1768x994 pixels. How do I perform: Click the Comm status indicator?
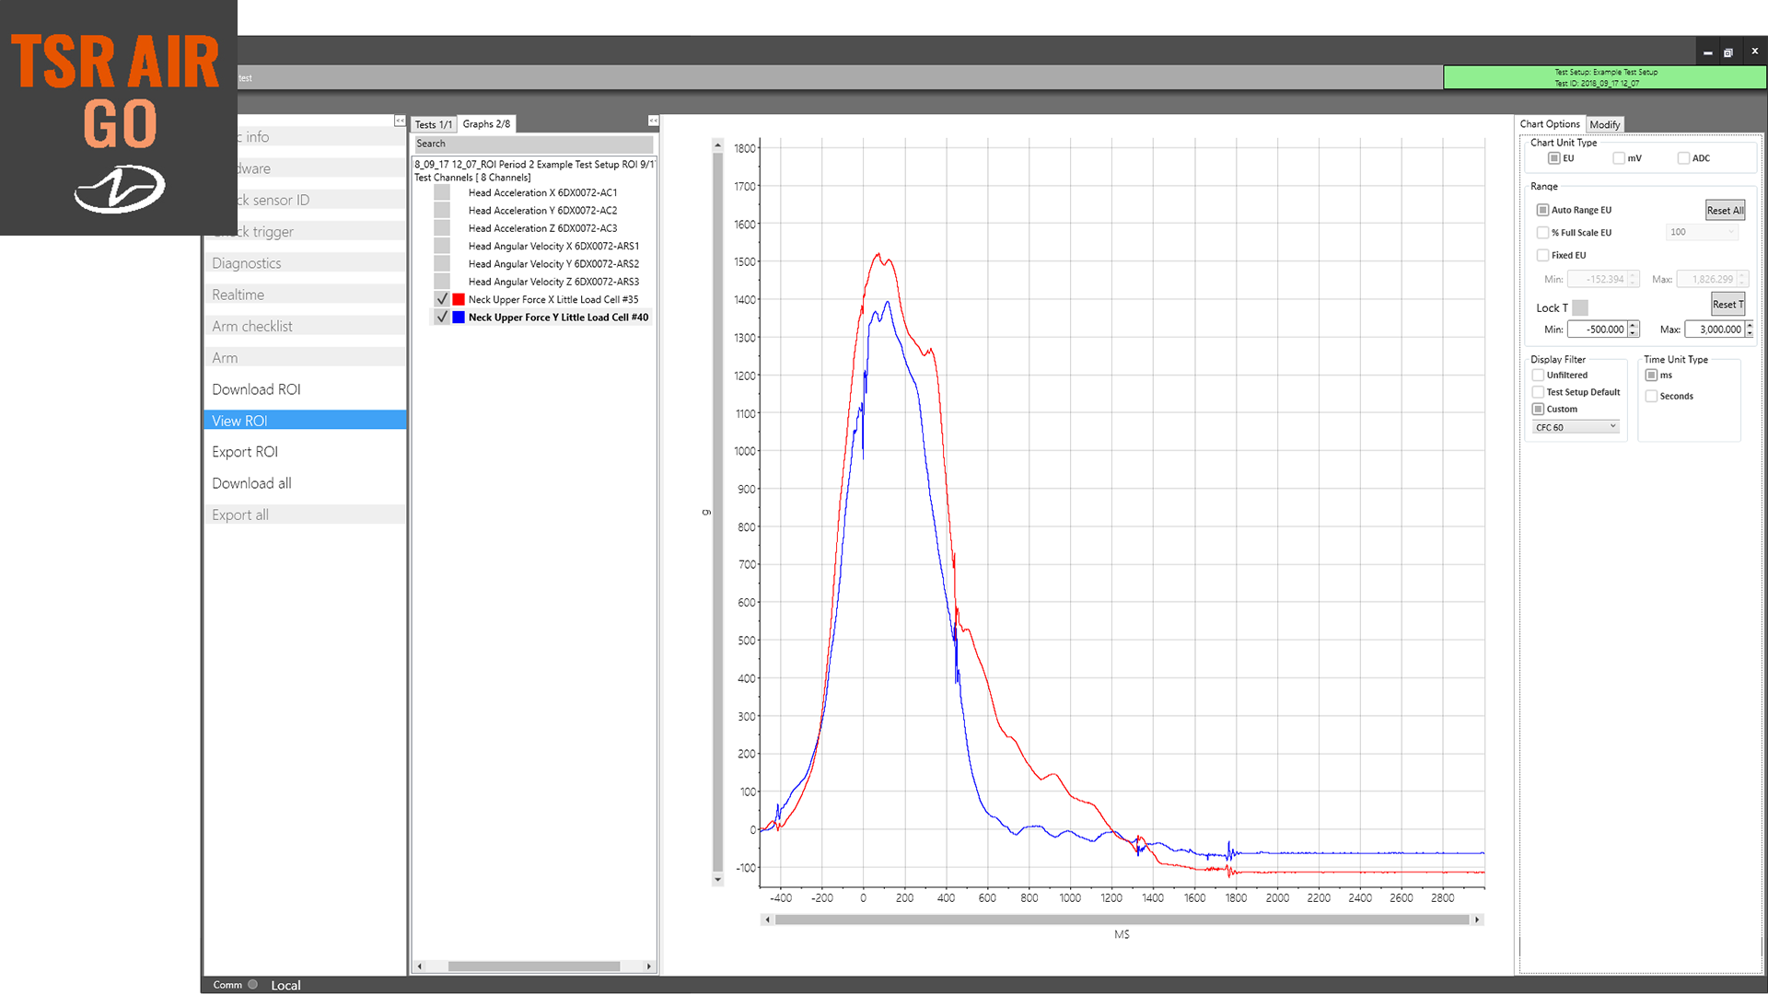(x=252, y=985)
